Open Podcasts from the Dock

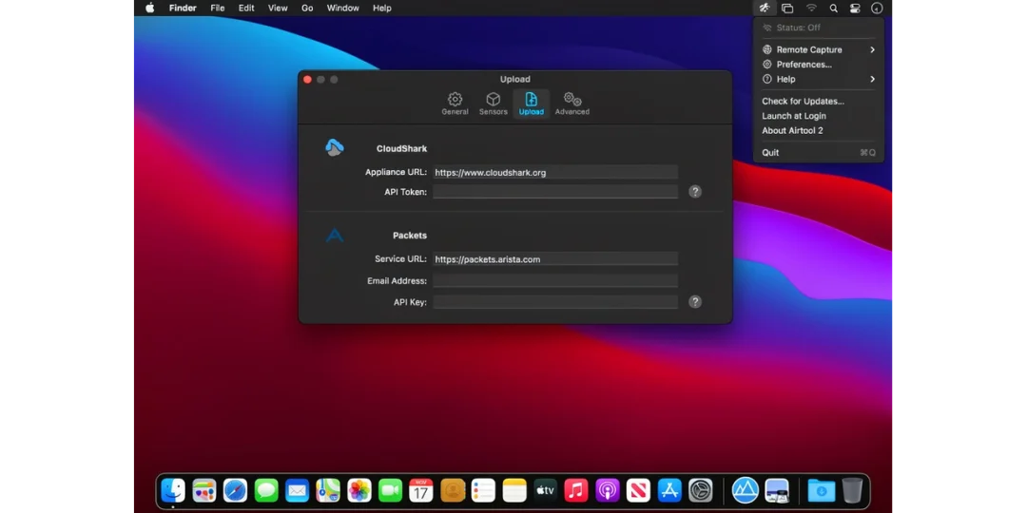click(607, 490)
